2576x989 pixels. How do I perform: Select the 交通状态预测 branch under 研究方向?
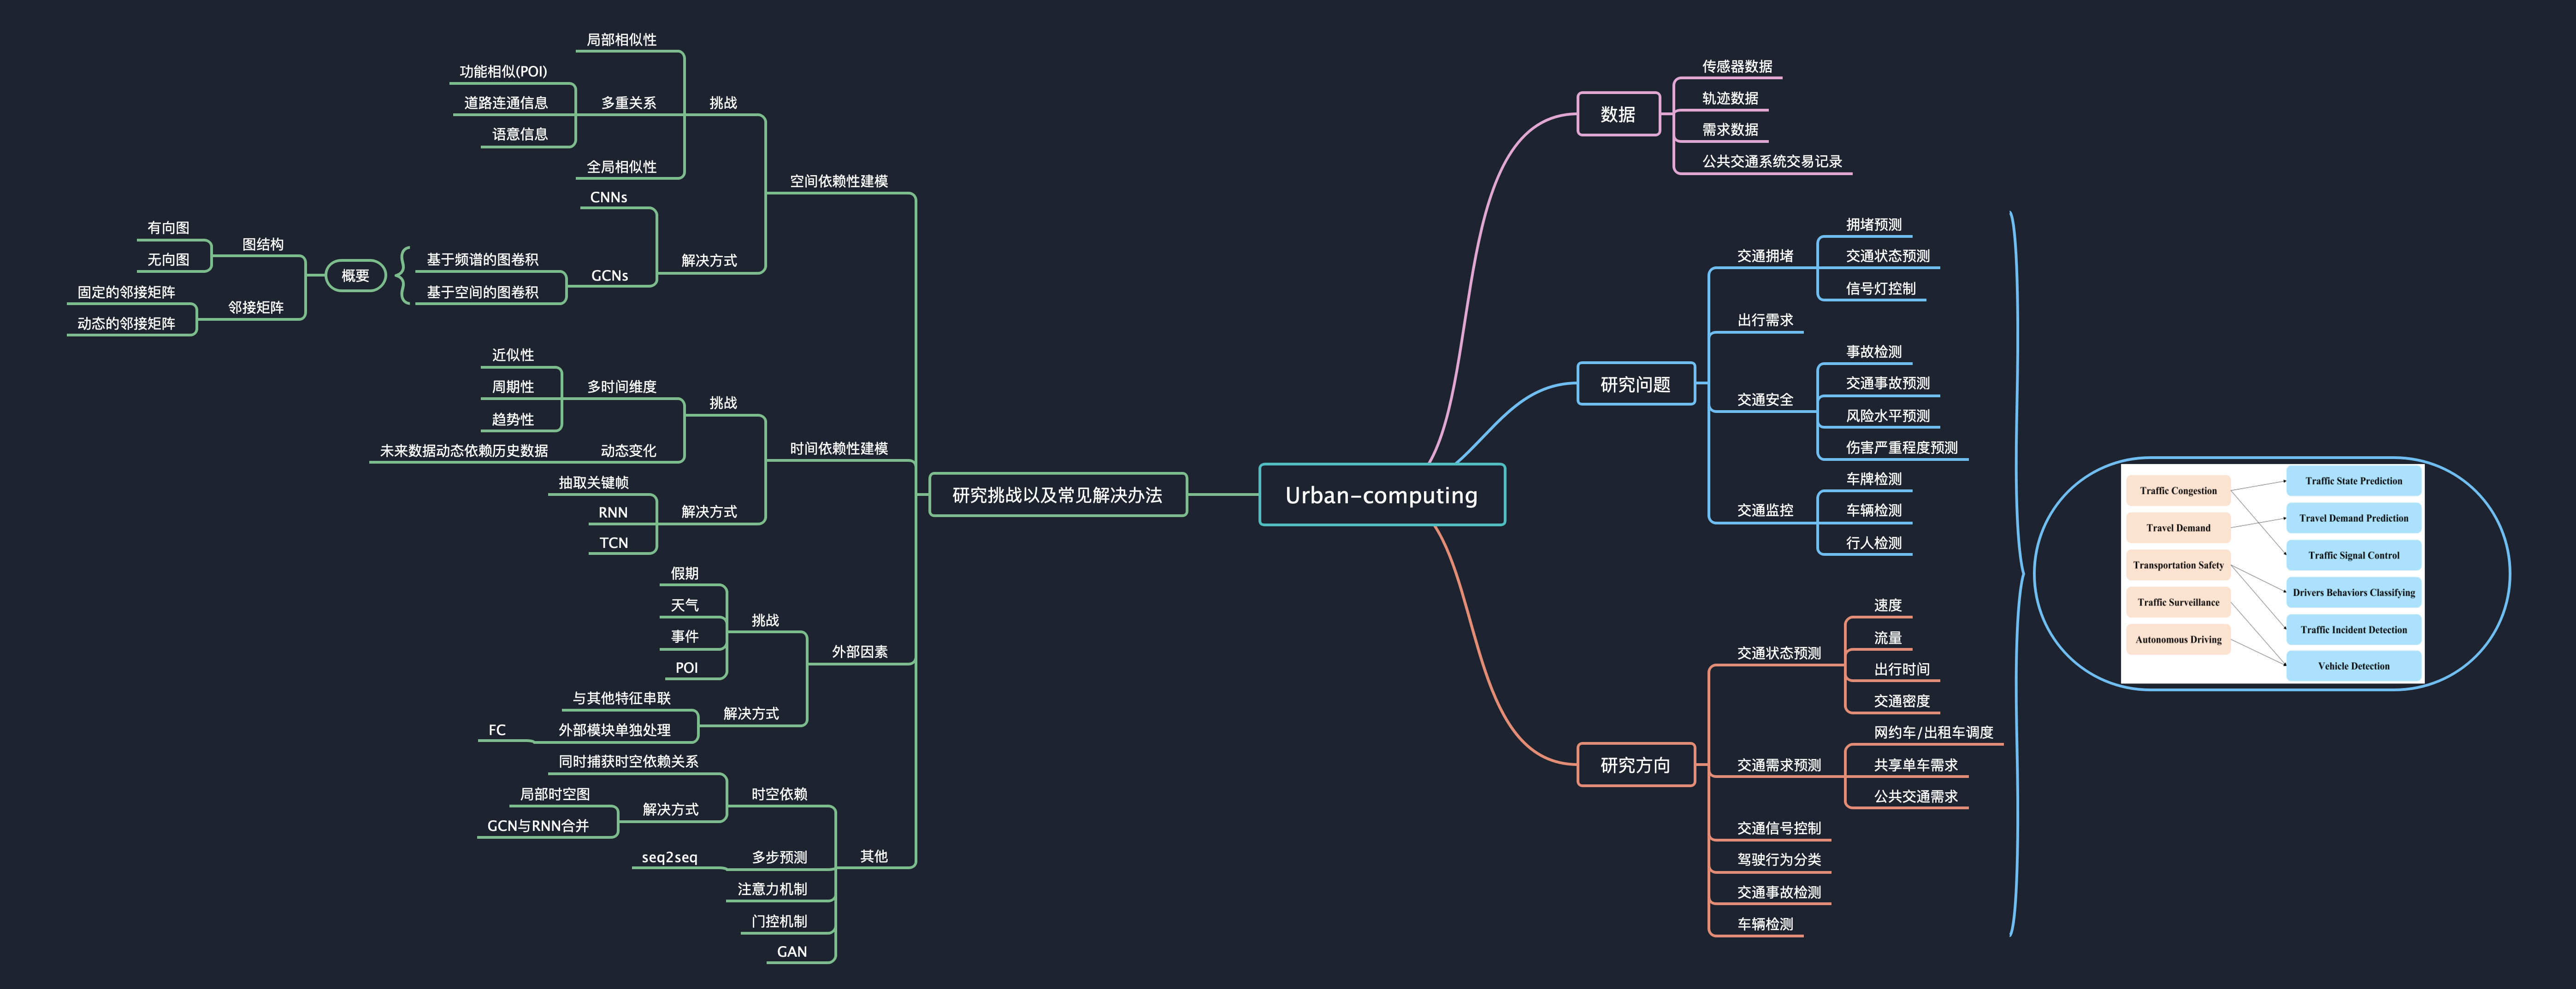1779,653
